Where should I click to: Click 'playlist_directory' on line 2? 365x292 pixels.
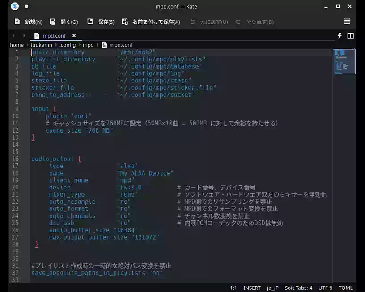tap(64, 59)
